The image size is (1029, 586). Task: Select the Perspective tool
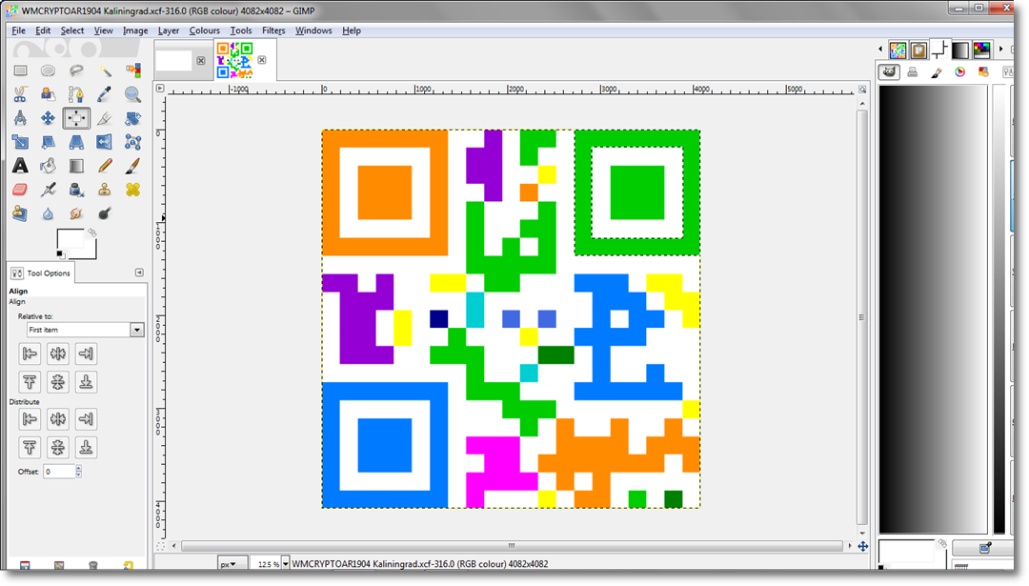coord(76,142)
